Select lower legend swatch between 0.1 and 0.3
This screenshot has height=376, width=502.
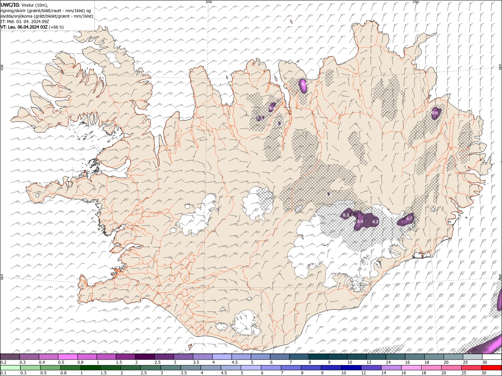tap(11, 368)
